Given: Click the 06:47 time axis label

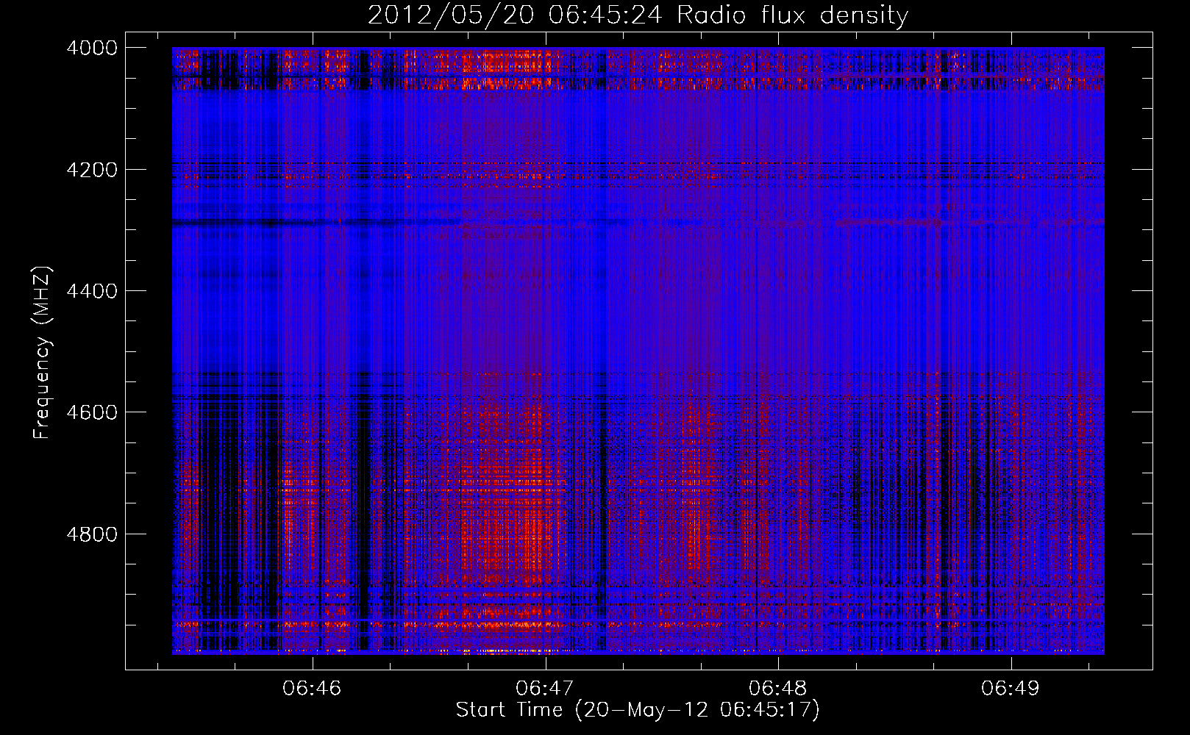Looking at the screenshot, I should [x=545, y=688].
